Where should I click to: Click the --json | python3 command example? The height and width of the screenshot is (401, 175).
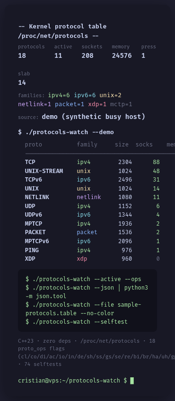click(x=87, y=292)
